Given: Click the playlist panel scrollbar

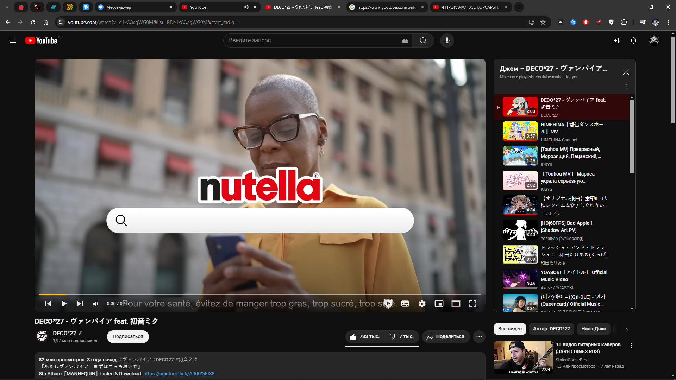Looking at the screenshot, I should 632,136.
